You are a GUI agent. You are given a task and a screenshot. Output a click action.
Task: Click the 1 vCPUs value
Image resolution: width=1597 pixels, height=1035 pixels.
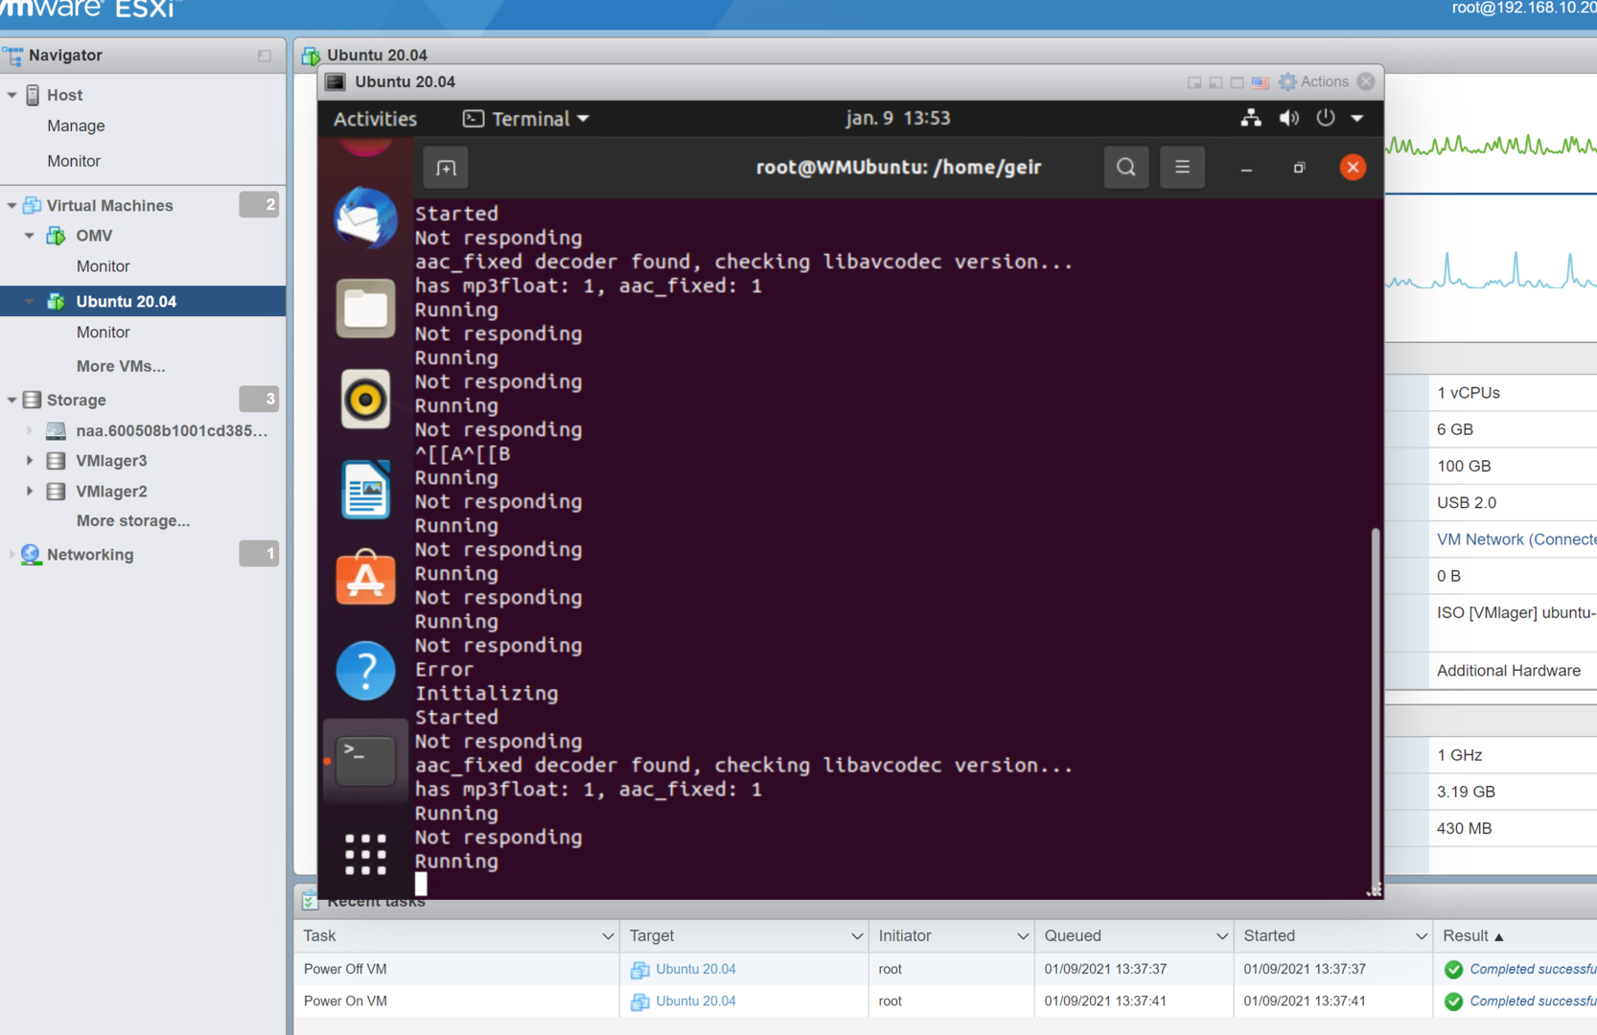click(x=1468, y=393)
